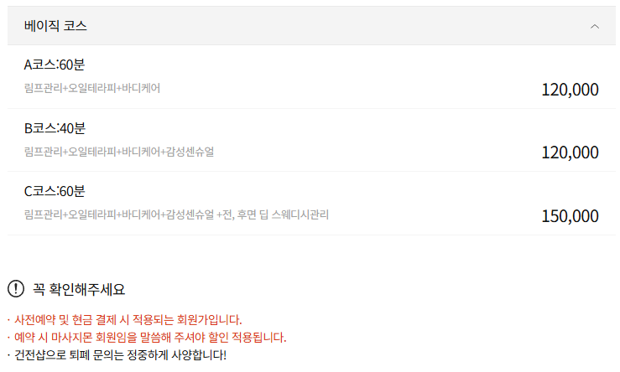Click the C코스 price 150,000
Screen dimensions: 620x372
coord(570,216)
